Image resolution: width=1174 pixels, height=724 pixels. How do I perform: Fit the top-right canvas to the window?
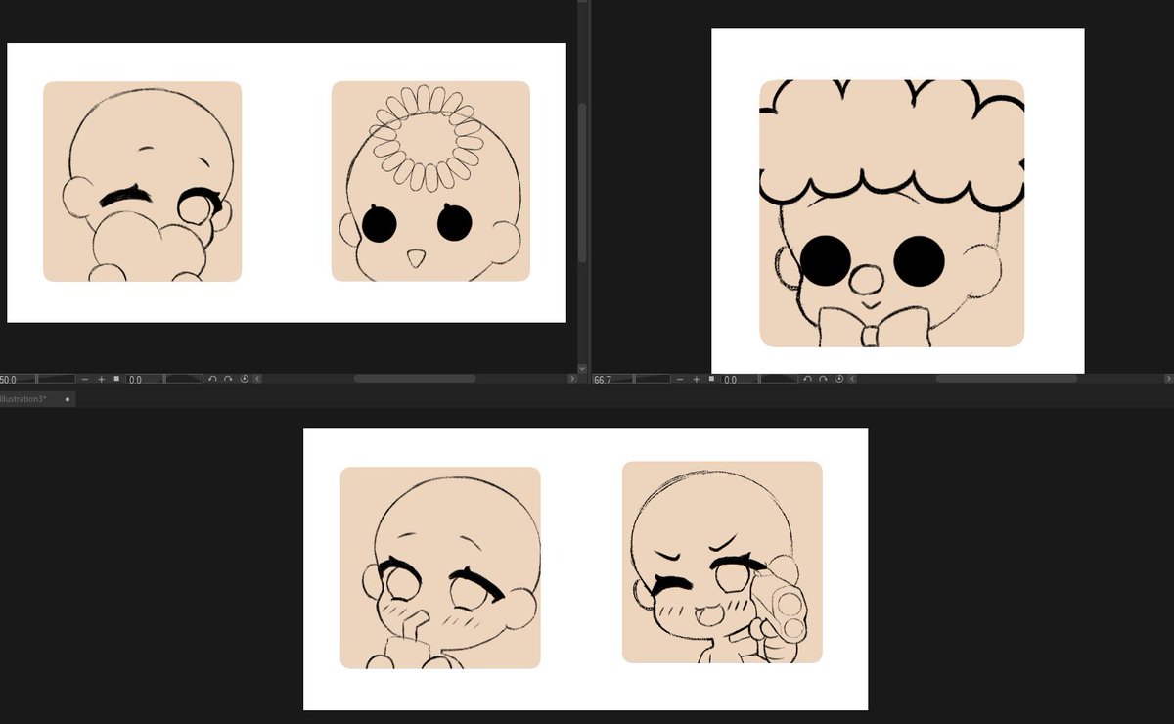(x=711, y=379)
